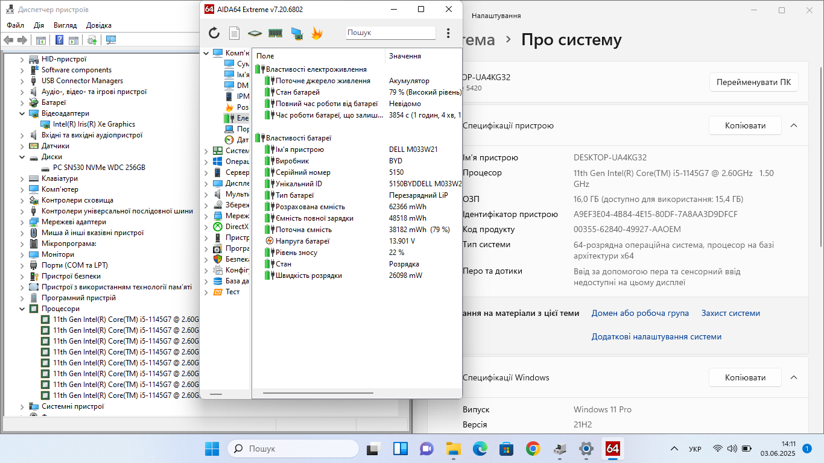Launch the stability test flame icon
The width and height of the screenshot is (824, 463).
(317, 33)
